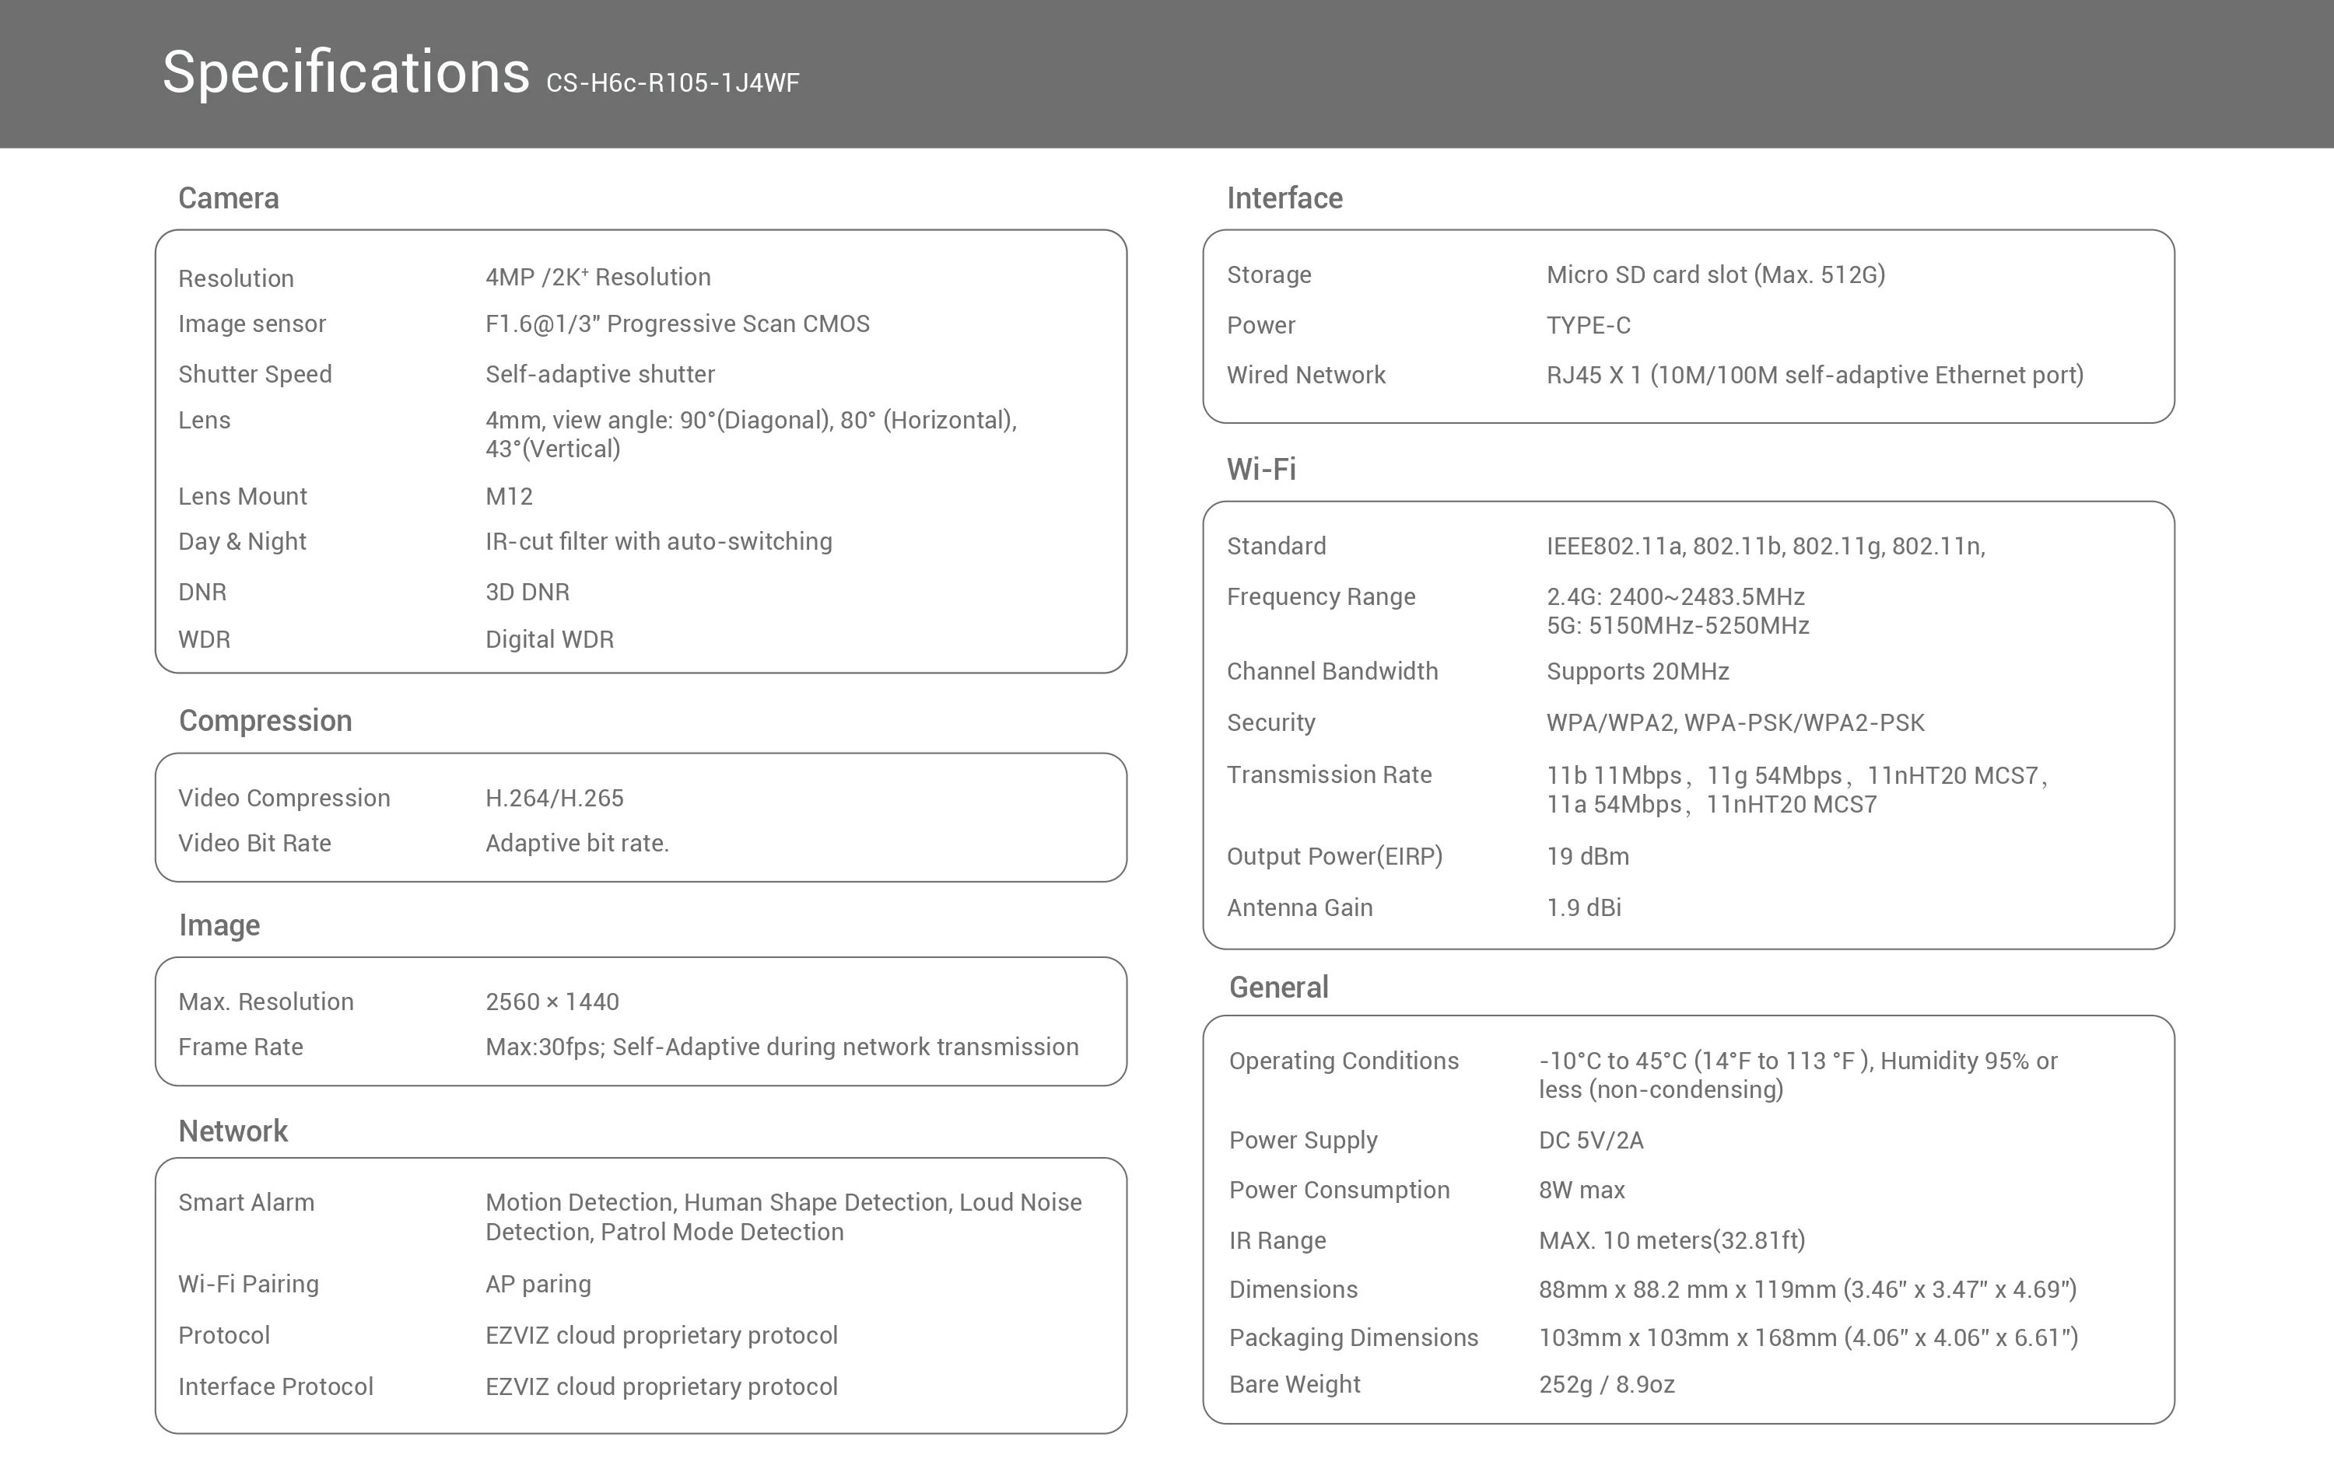Click the 'Video Bit Rate' label
The height and width of the screenshot is (1458, 2334).
point(254,843)
